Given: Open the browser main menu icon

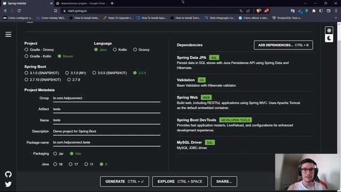Looking at the screenshot, I should click(x=336, y=11).
